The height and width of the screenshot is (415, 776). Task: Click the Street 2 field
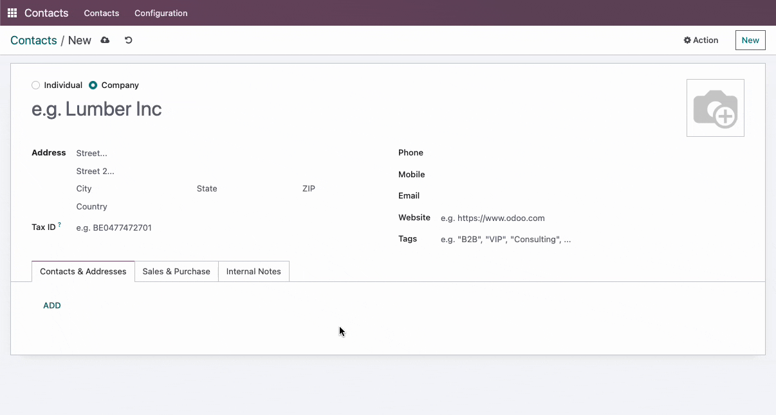pyautogui.click(x=226, y=172)
